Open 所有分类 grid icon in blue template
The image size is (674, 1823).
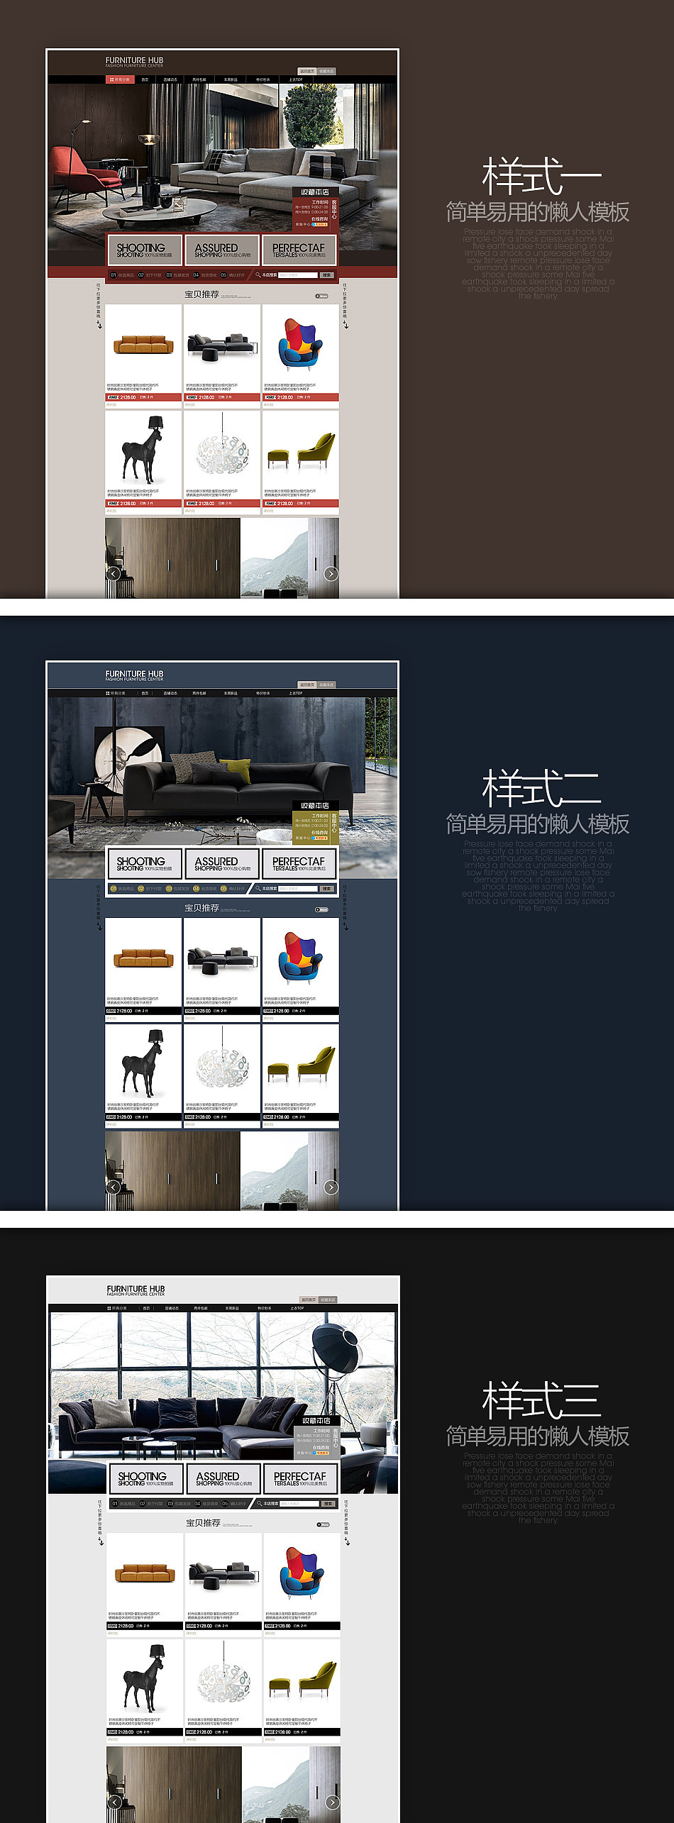[108, 693]
